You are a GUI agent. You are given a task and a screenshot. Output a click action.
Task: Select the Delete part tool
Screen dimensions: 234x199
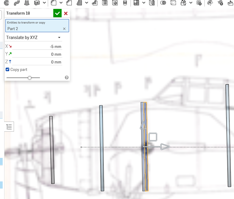pos(199,3)
